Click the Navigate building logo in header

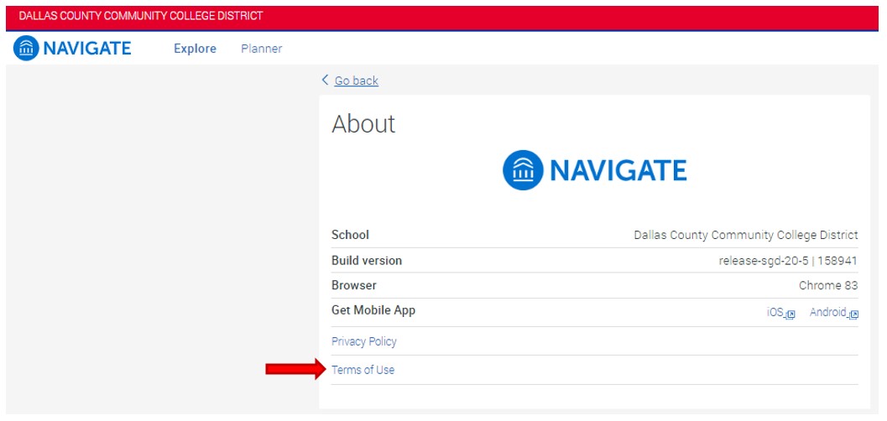coord(26,49)
